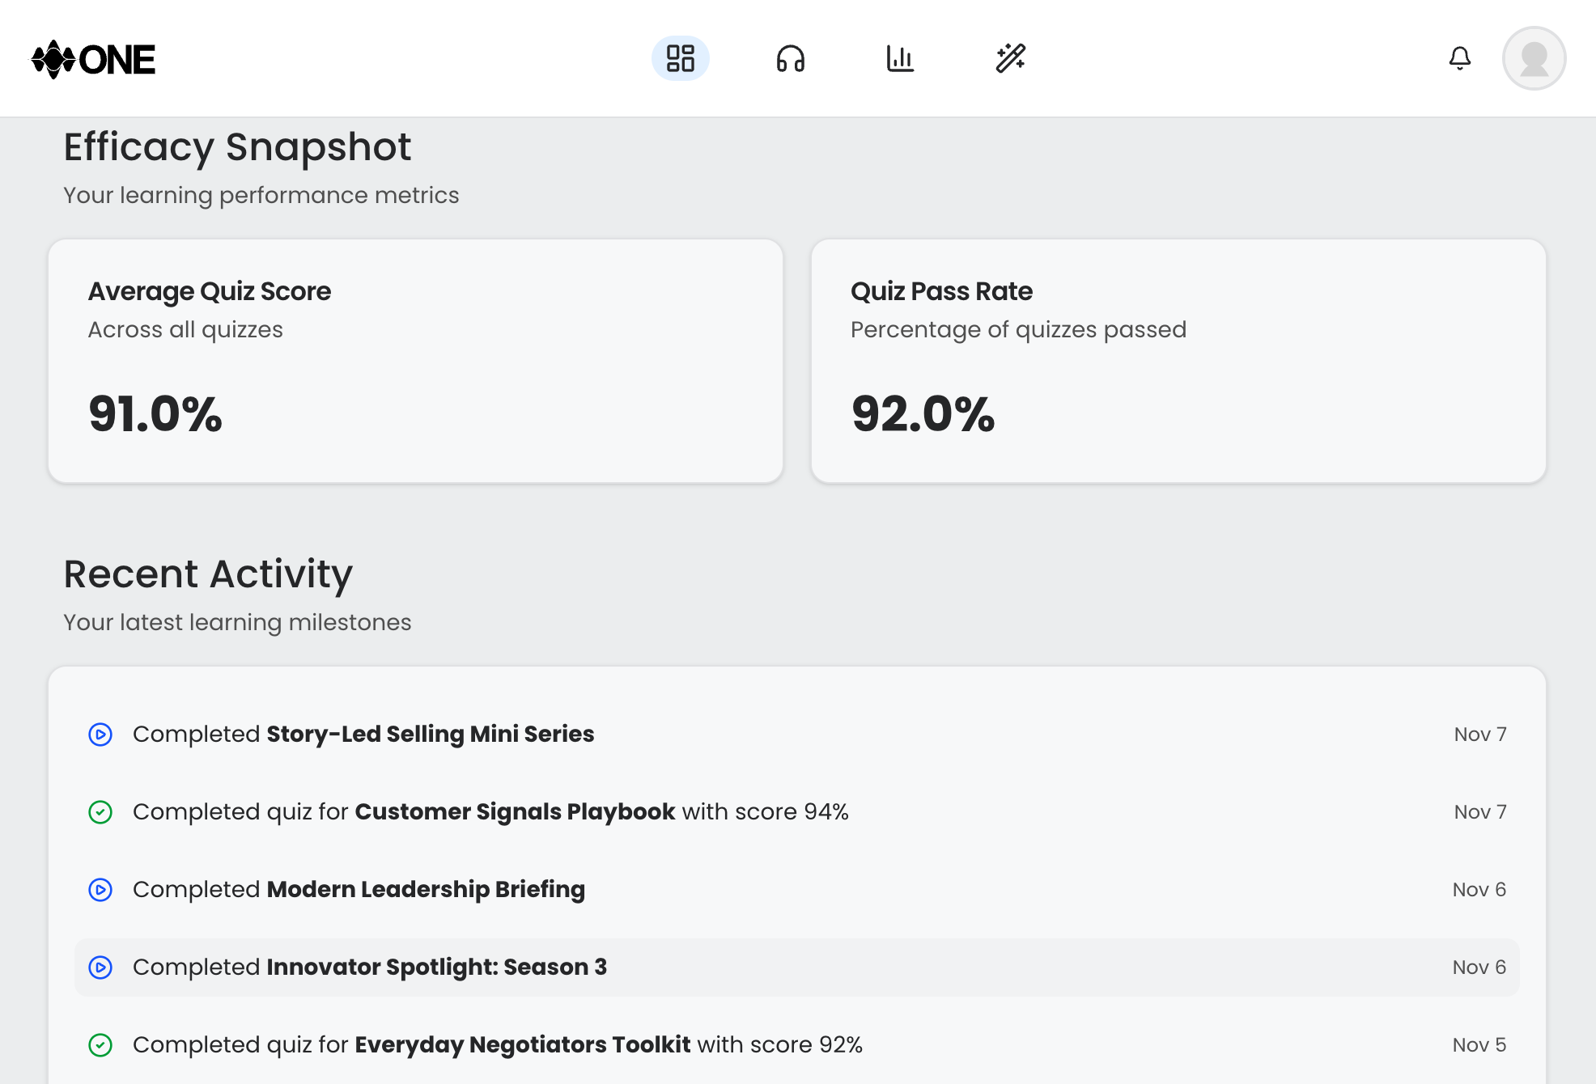1596x1084 pixels.
Task: Open the notifications bell
Action: (x=1461, y=58)
